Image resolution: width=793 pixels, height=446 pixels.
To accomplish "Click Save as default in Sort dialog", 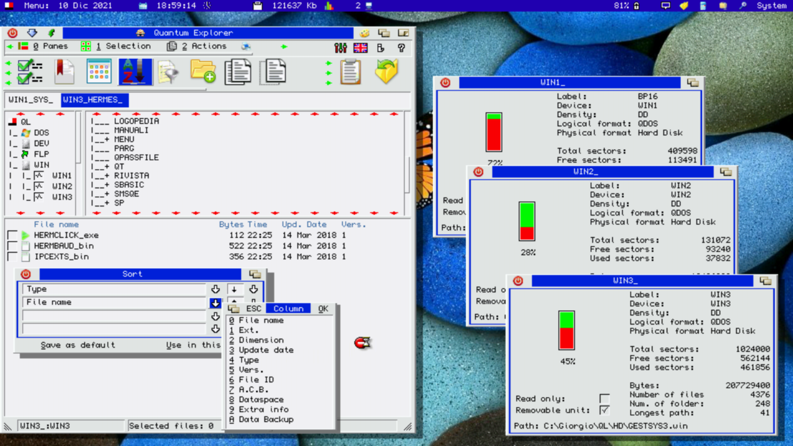I will point(77,345).
